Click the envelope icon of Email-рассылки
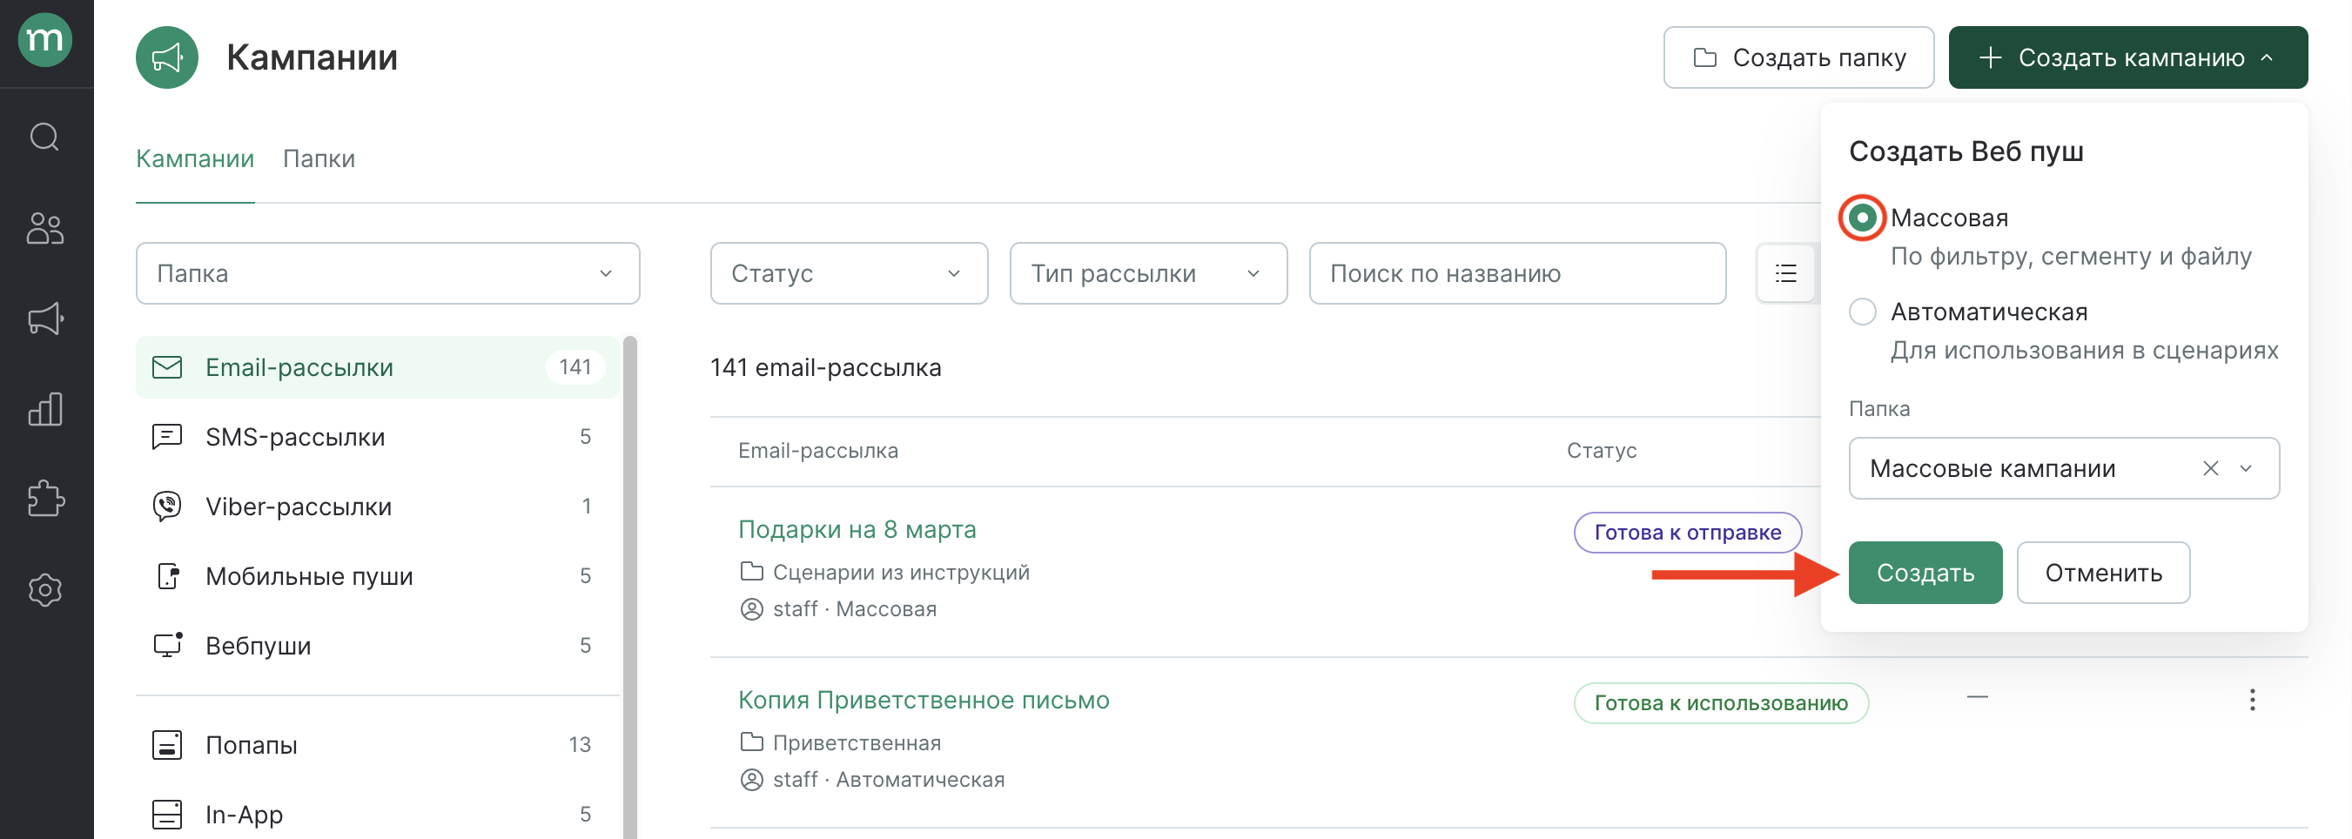 pyautogui.click(x=167, y=367)
